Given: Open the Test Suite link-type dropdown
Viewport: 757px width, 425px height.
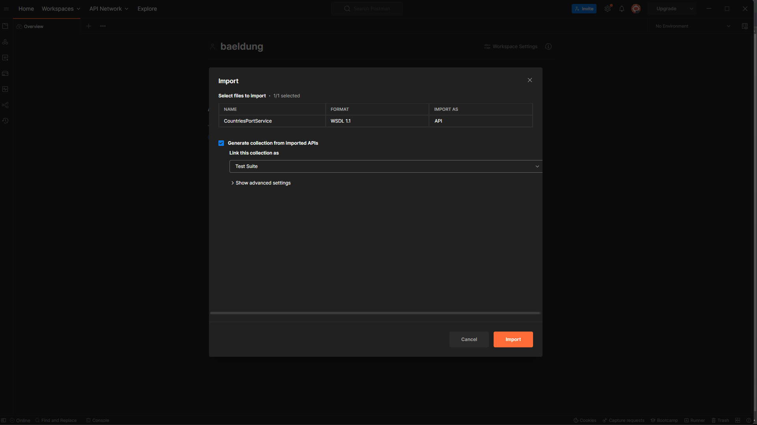Looking at the screenshot, I should click(385, 166).
